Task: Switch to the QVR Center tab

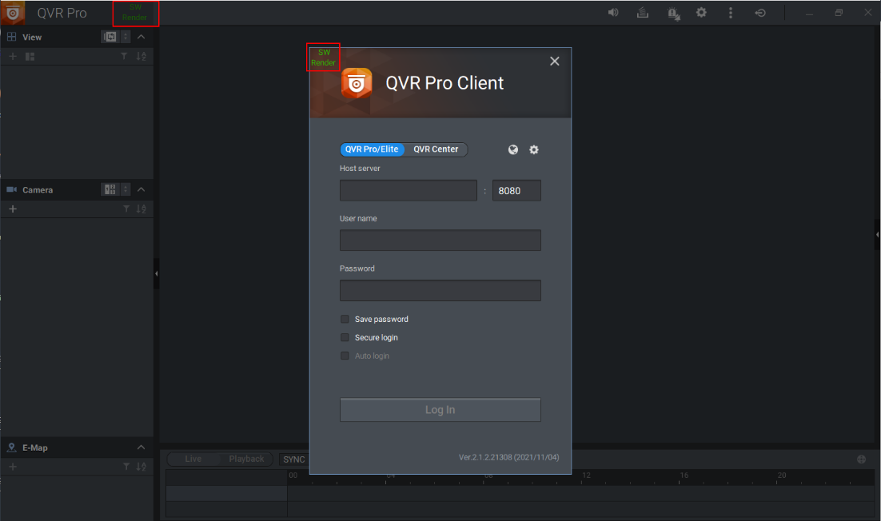Action: [x=436, y=149]
